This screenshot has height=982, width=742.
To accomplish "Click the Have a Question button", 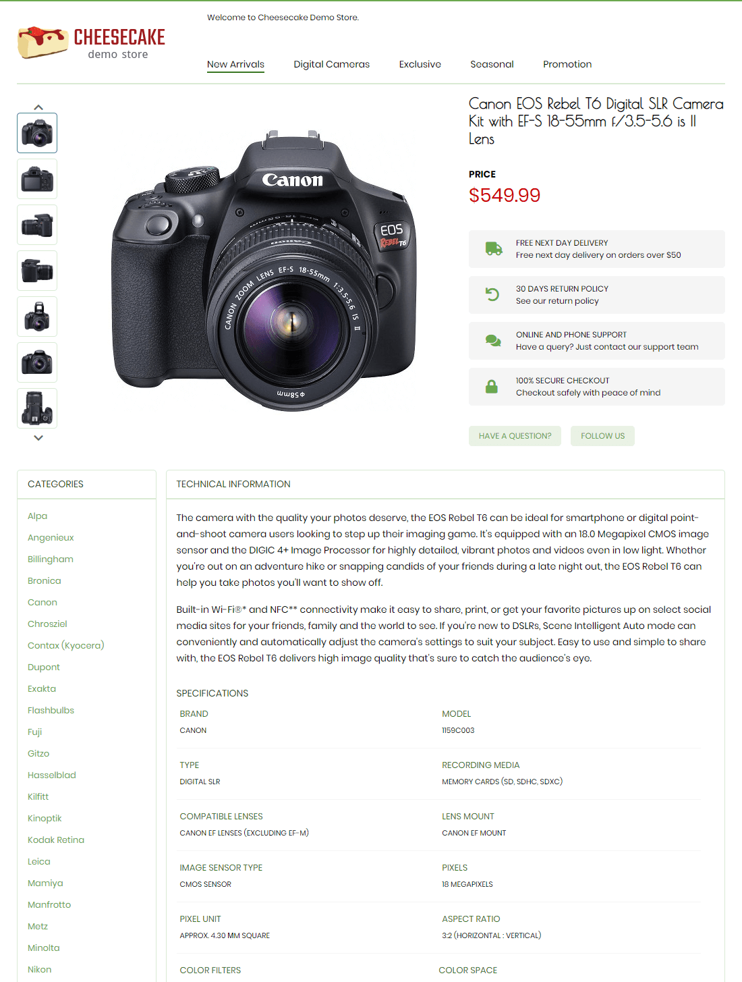I will tap(515, 436).
